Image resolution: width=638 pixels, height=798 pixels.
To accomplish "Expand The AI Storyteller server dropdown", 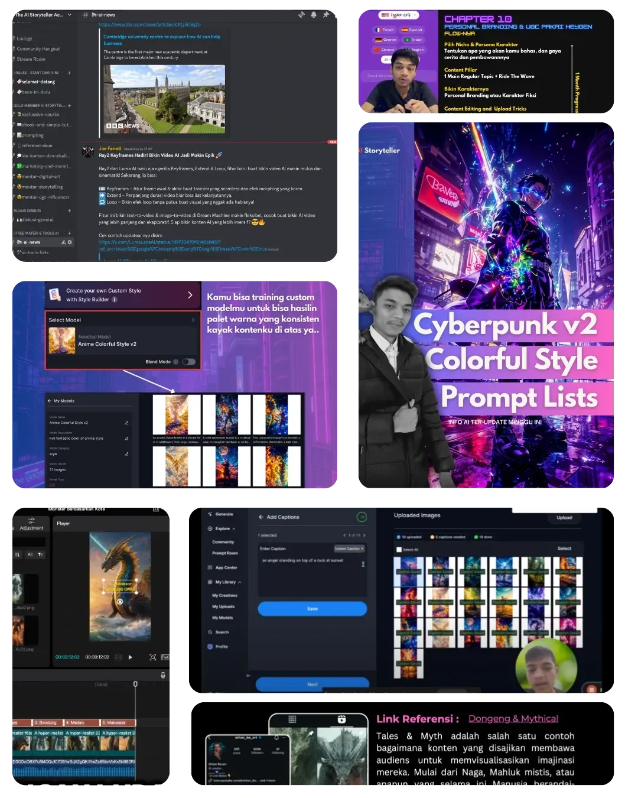I will pyautogui.click(x=69, y=15).
